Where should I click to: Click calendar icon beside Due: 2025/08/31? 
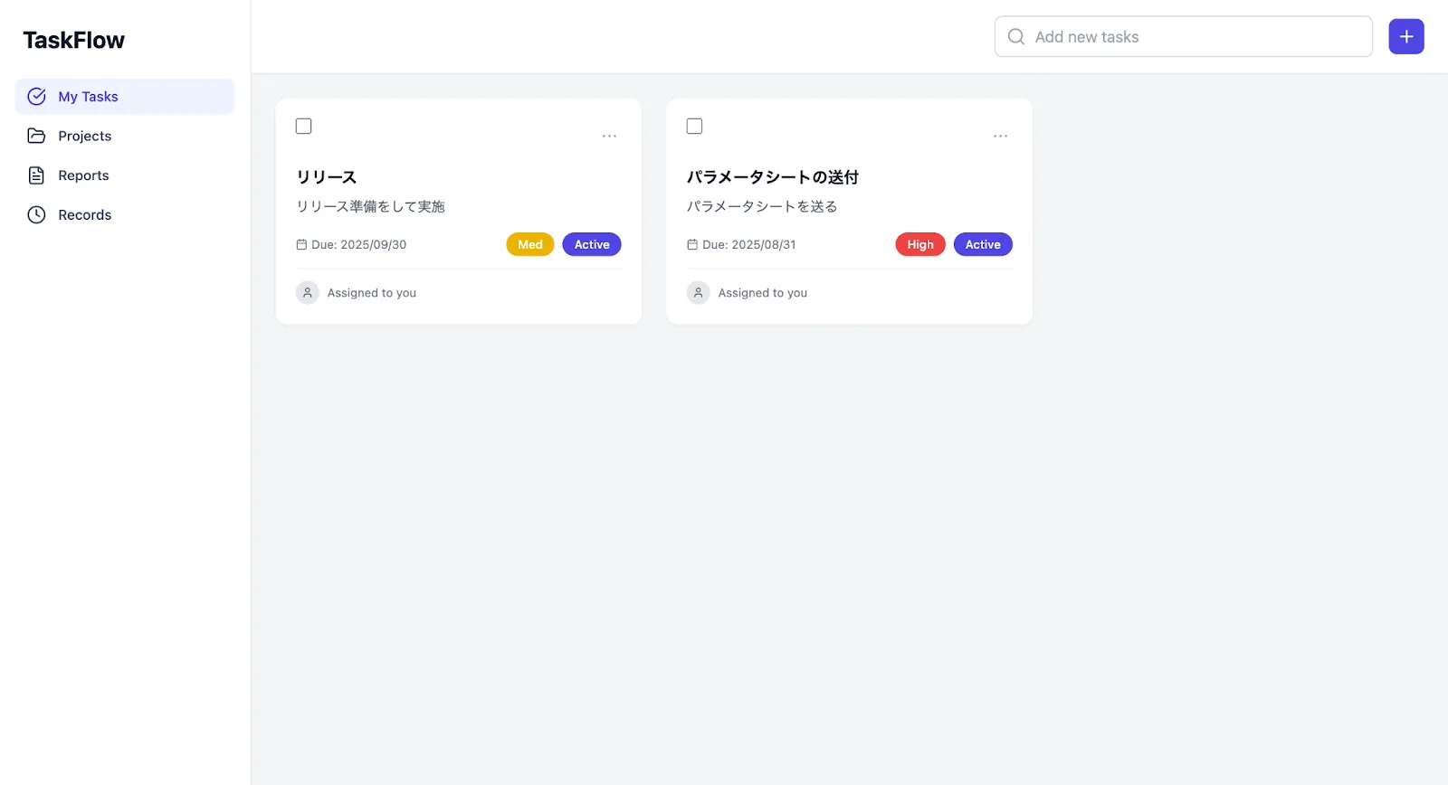click(x=692, y=245)
